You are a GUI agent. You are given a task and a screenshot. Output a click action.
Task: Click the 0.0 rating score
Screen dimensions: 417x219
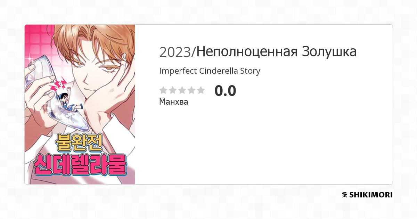[225, 91]
